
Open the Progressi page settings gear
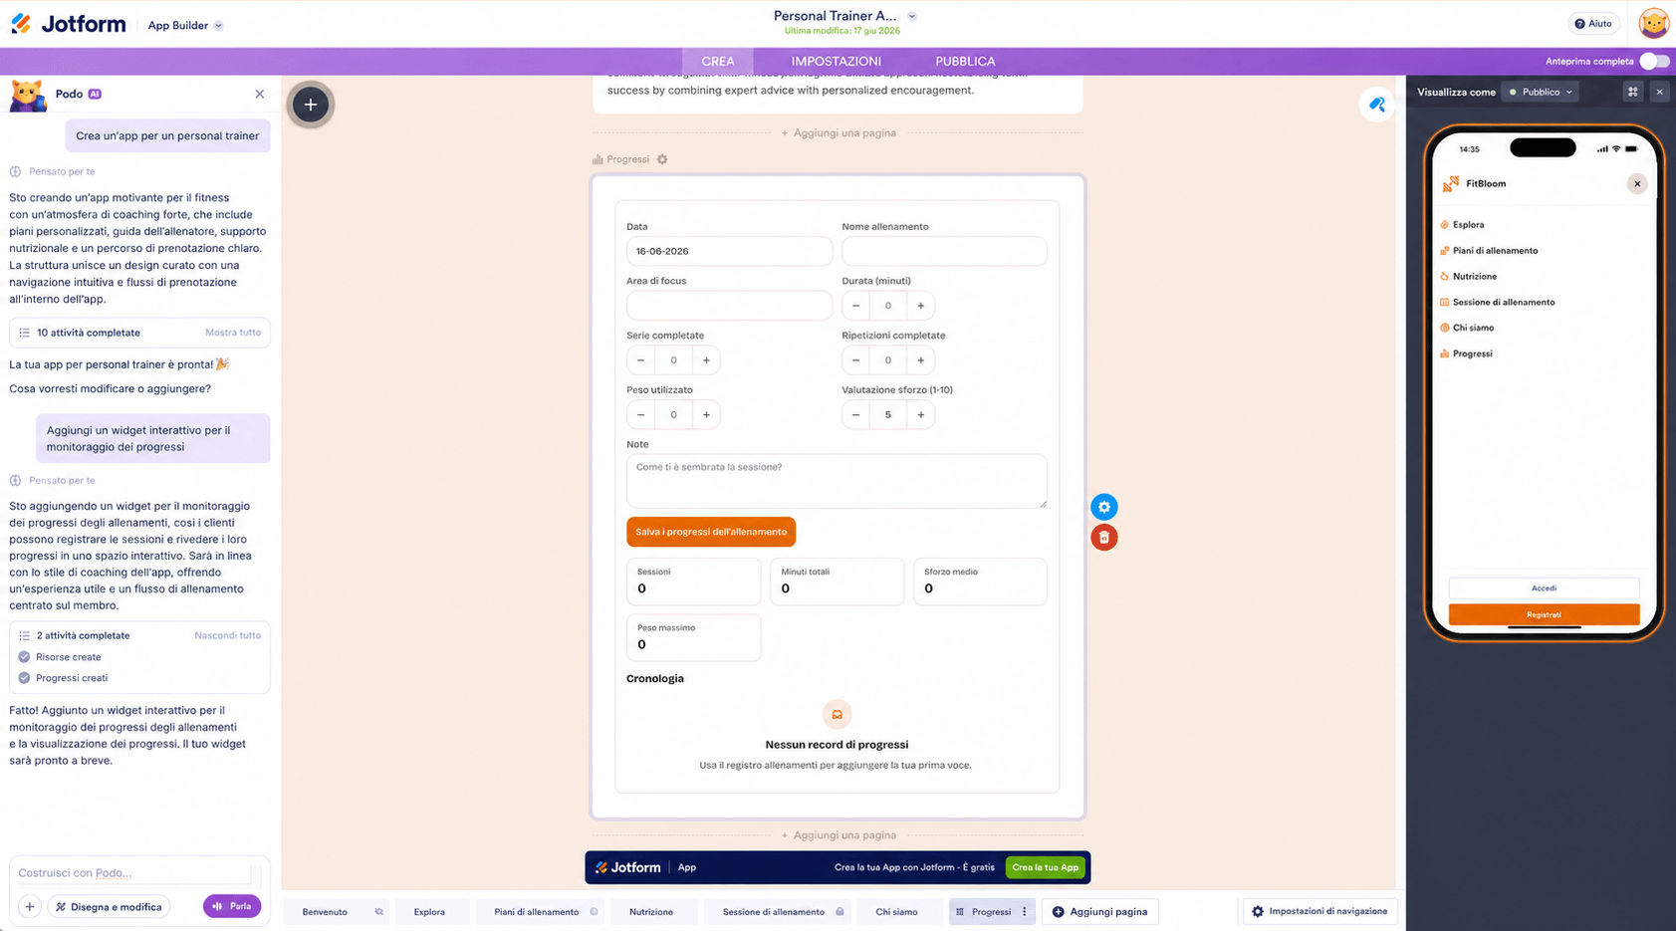click(662, 159)
